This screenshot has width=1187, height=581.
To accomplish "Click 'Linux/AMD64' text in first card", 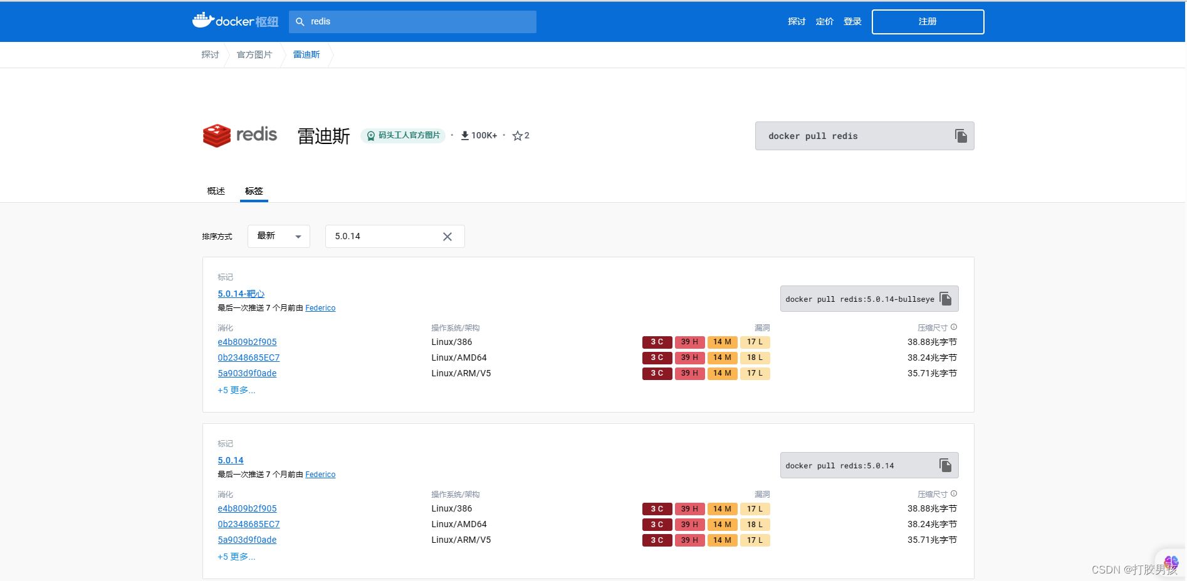I will pos(459,357).
